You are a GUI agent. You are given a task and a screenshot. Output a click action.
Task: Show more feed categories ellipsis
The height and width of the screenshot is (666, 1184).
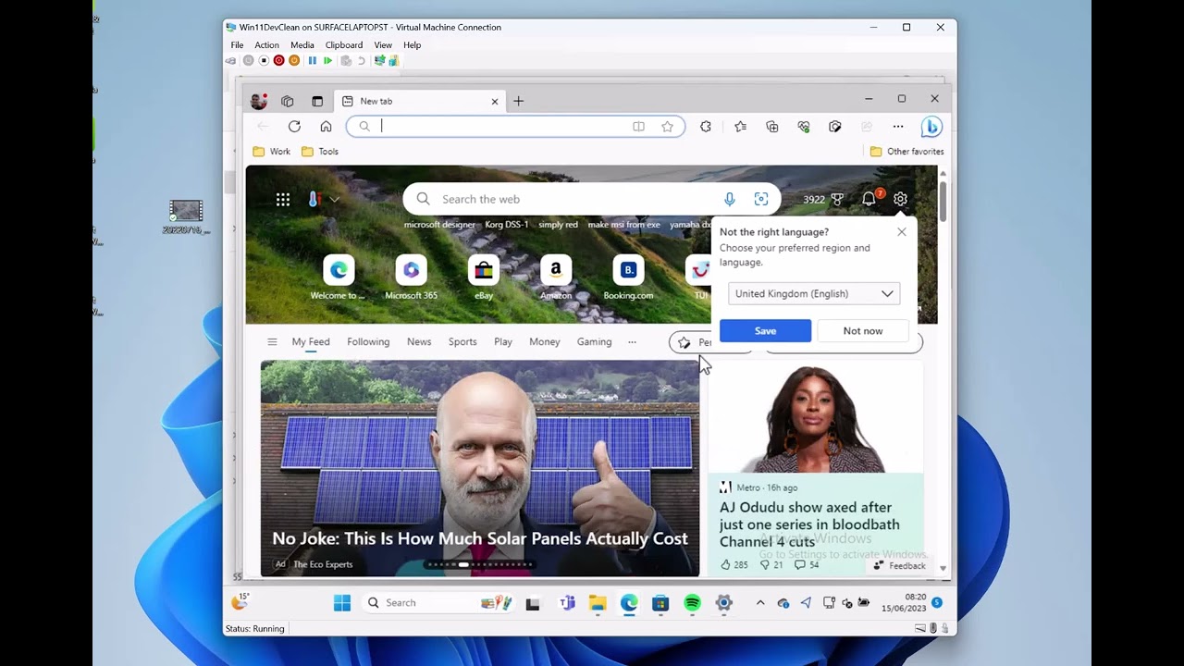click(632, 342)
